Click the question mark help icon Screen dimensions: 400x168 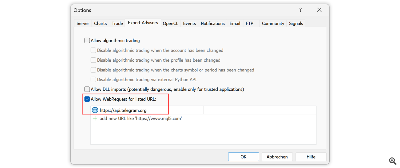point(301,10)
